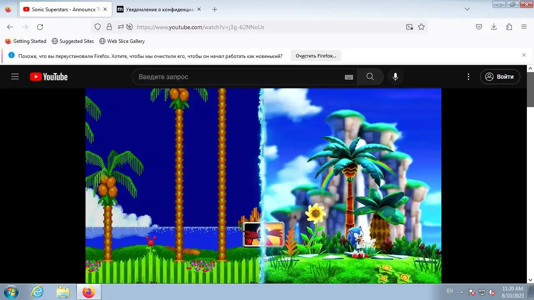Click Firefox taskbar button

coord(89,292)
